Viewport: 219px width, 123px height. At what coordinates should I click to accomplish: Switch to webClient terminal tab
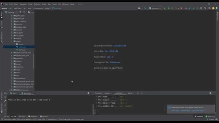point(119,93)
